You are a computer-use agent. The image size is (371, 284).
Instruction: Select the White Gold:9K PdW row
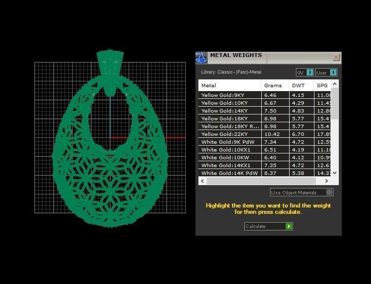click(x=265, y=142)
